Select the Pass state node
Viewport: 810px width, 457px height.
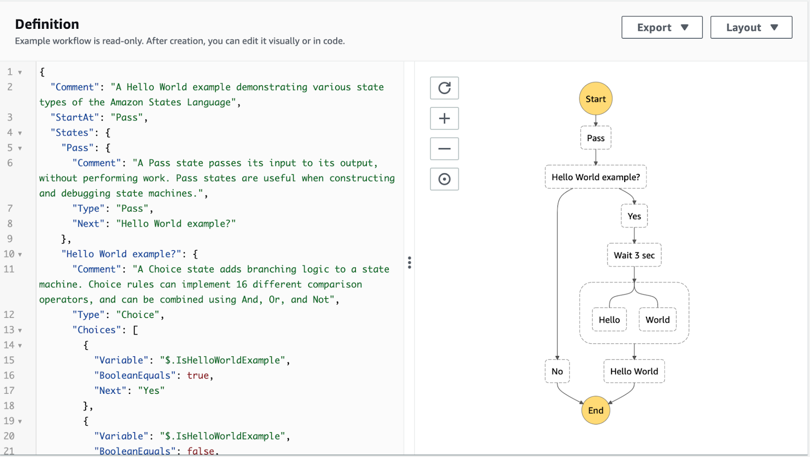pos(595,138)
